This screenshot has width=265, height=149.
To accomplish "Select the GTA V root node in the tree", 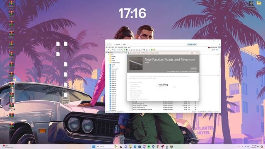I will (x=111, y=53).
